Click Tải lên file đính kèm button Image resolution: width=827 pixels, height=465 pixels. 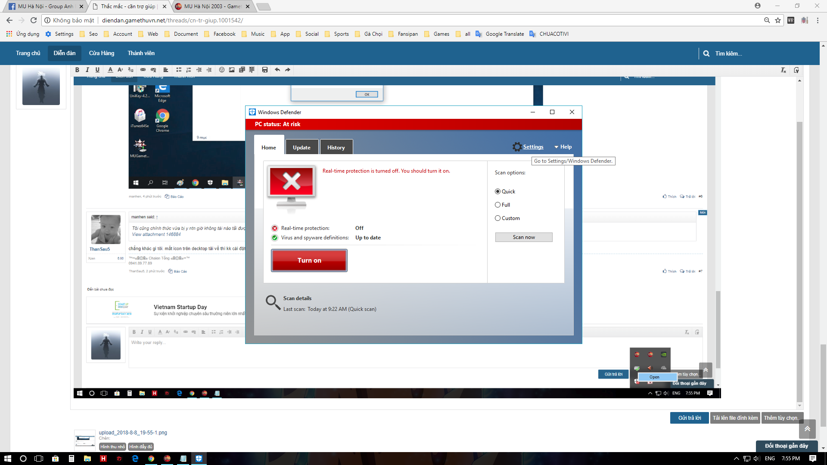click(735, 418)
